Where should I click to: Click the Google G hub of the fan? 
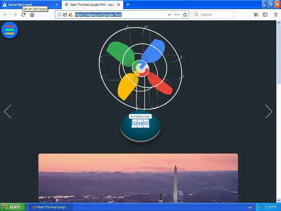(x=140, y=68)
